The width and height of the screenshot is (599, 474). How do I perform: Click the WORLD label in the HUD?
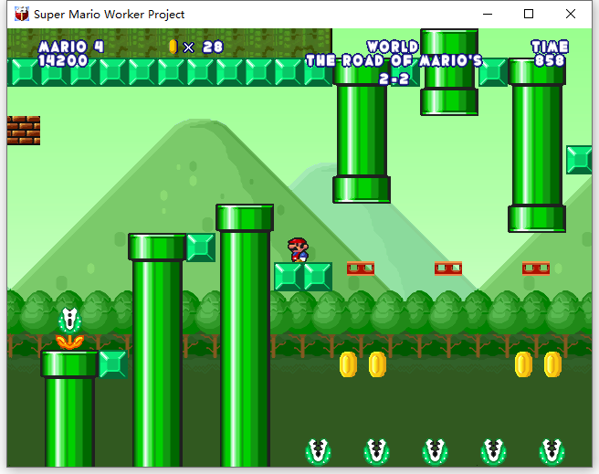[x=393, y=47]
